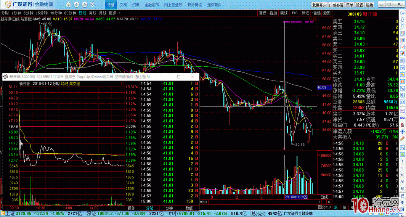Click the Home icon in top toolbar
406x217 pixels.
point(68,5)
